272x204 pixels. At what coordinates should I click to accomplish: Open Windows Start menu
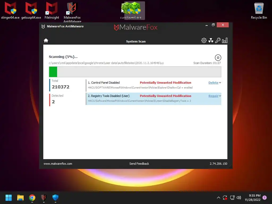coord(8,198)
